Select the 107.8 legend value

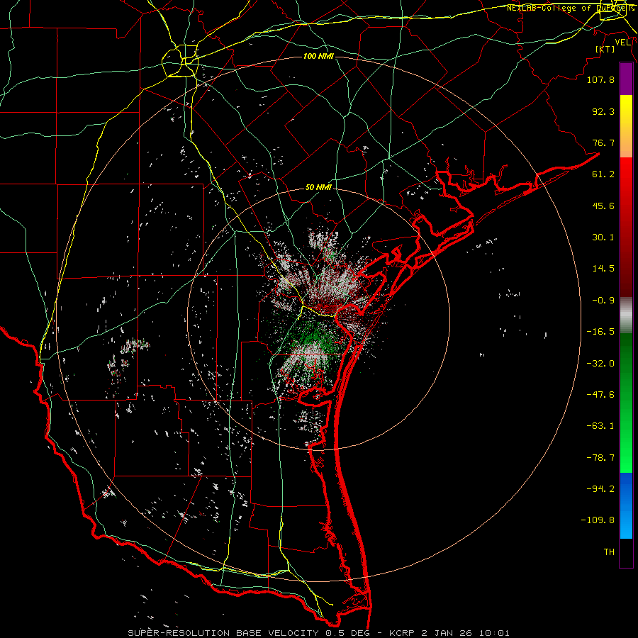point(600,79)
